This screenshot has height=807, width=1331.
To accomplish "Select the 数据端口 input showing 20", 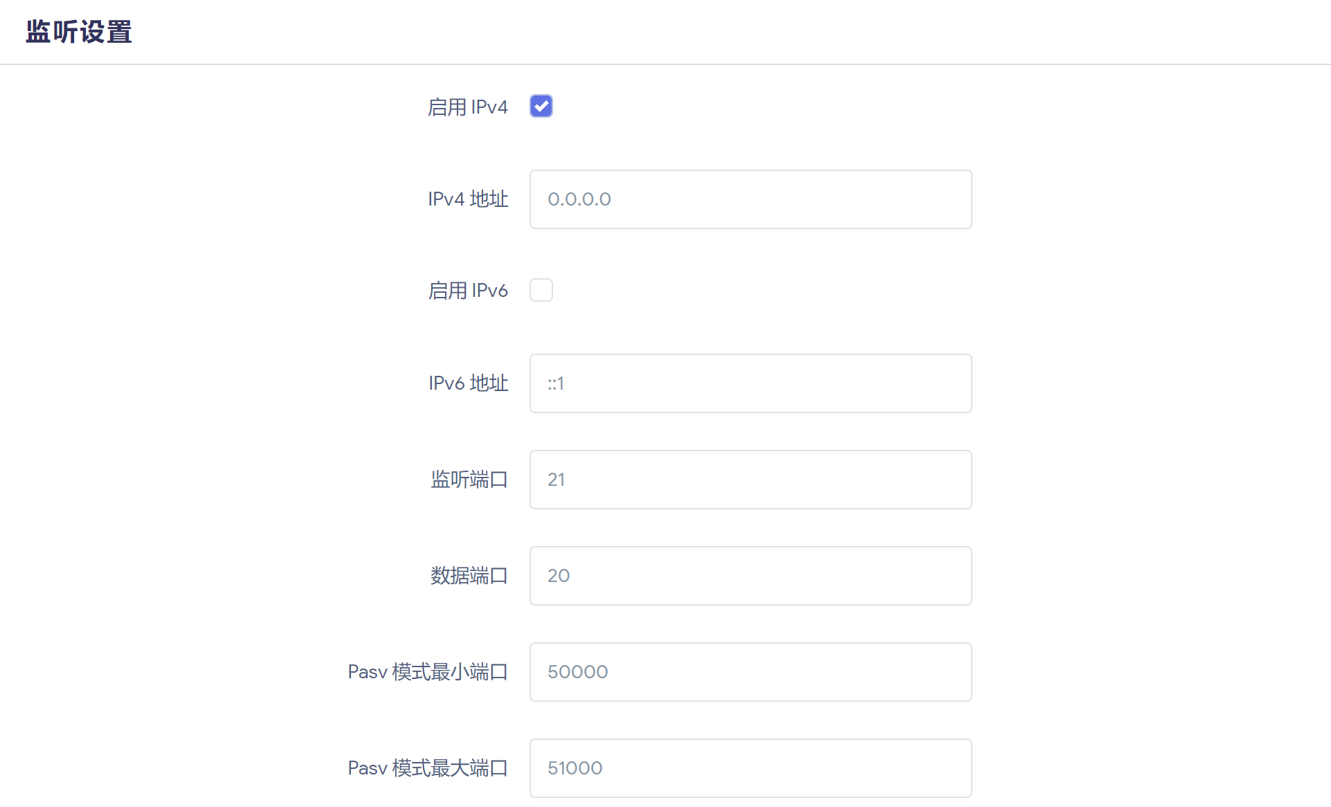I will point(750,575).
